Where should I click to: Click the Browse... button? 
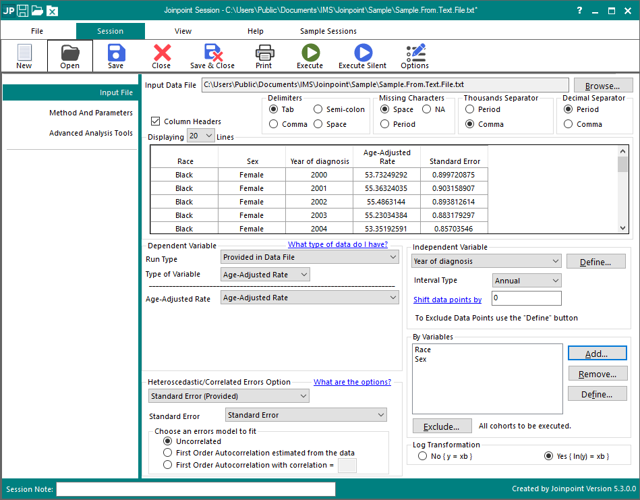click(x=603, y=86)
